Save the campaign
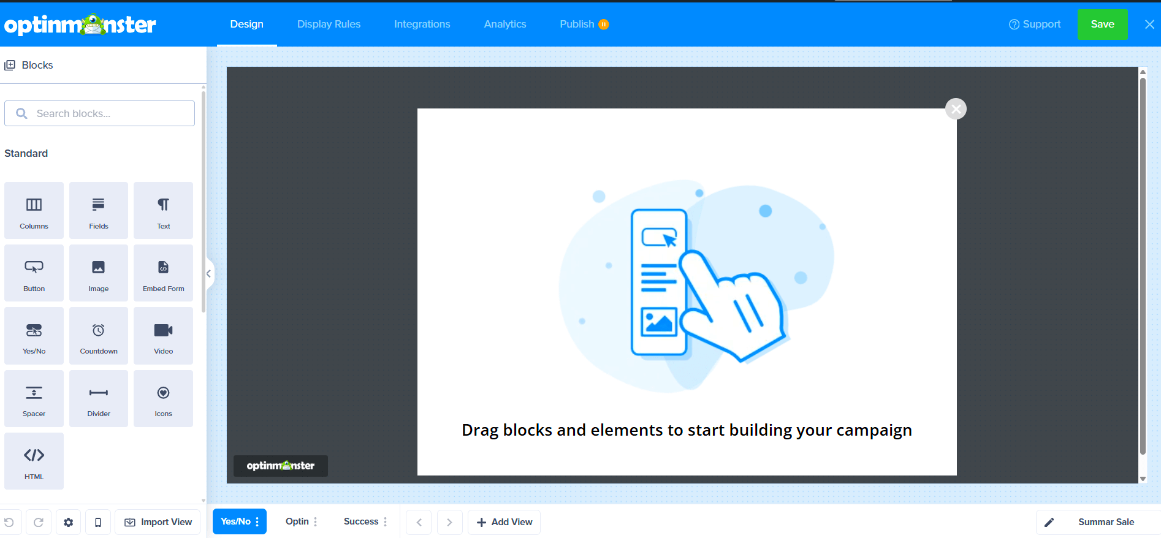The width and height of the screenshot is (1161, 538). coord(1102,25)
